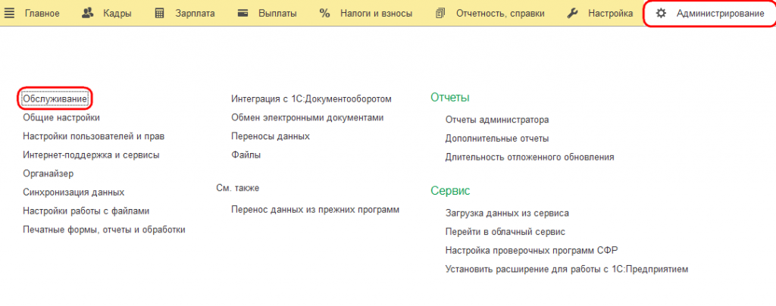Open Интеграция с 1С:Документооборотом
Screen dimensions: 776x306
click(x=311, y=99)
